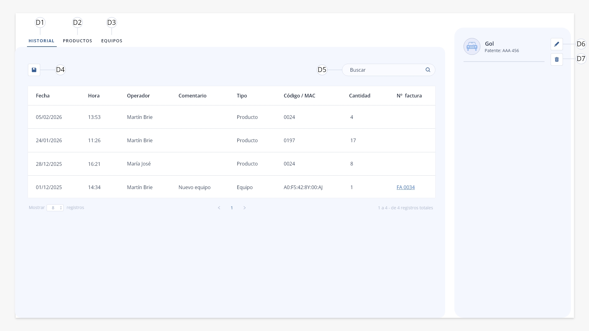The width and height of the screenshot is (589, 331).
Task: Open the EQUIPOS tab
Action: point(112,41)
